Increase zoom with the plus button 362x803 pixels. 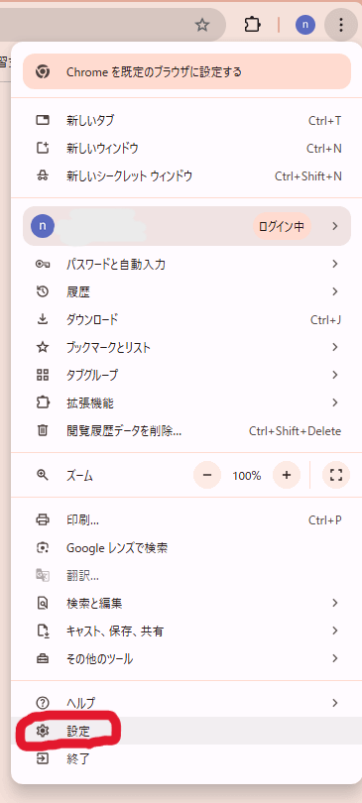287,475
